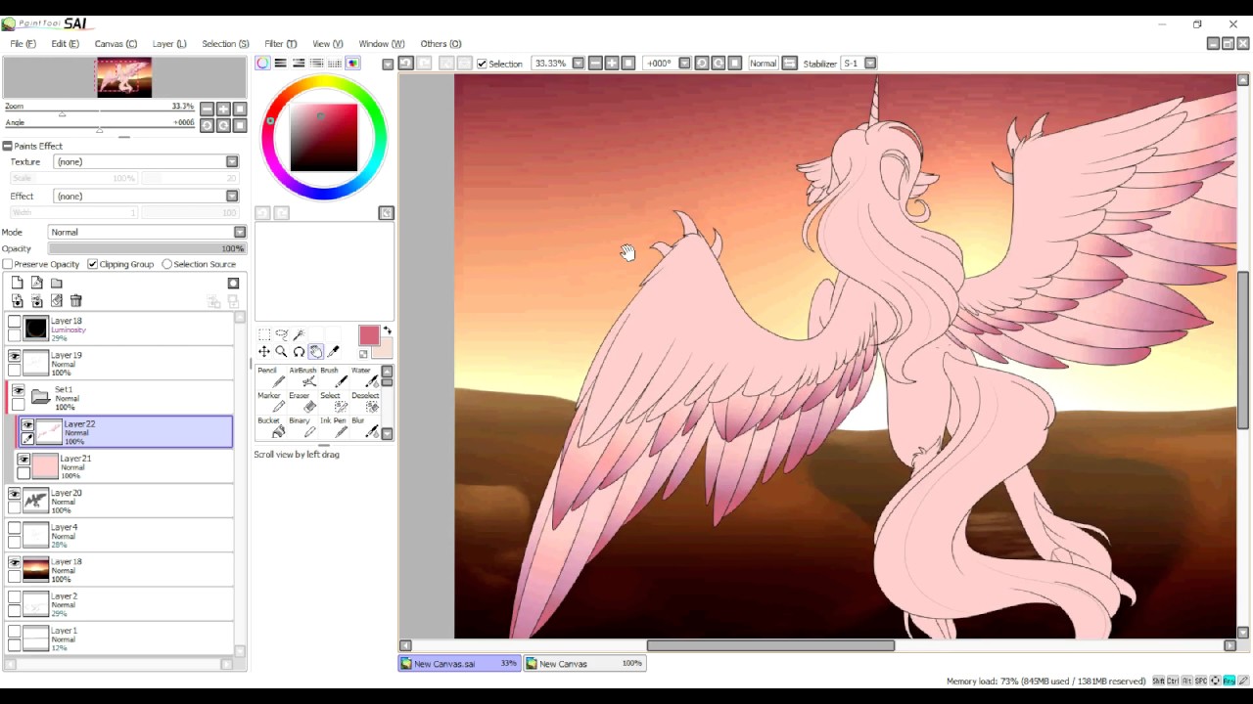Image resolution: width=1253 pixels, height=704 pixels.
Task: Open the Filter menu
Action: coord(280,44)
